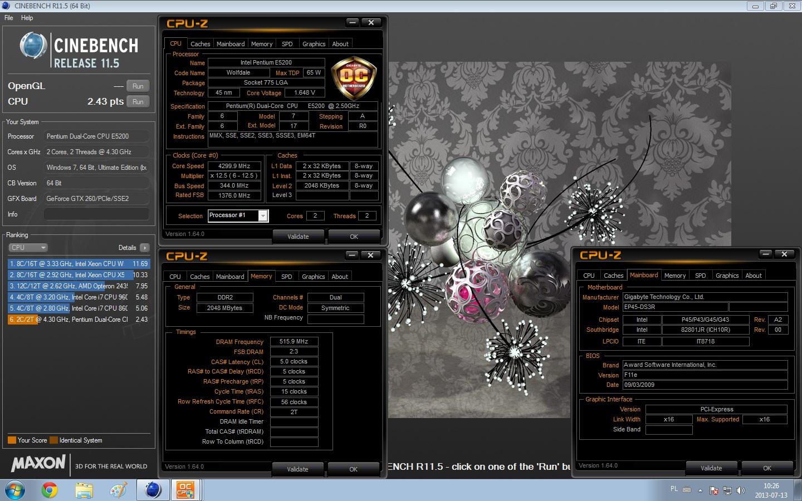The image size is (802, 501).
Task: Click the Intel Pentium E5200 name field
Action: click(266, 62)
